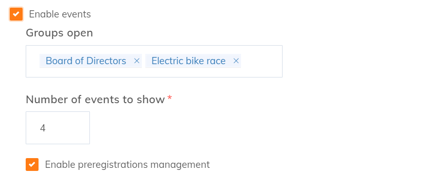The height and width of the screenshot is (193, 429).
Task: Select the Electric bike race tag text
Action: 189,61
